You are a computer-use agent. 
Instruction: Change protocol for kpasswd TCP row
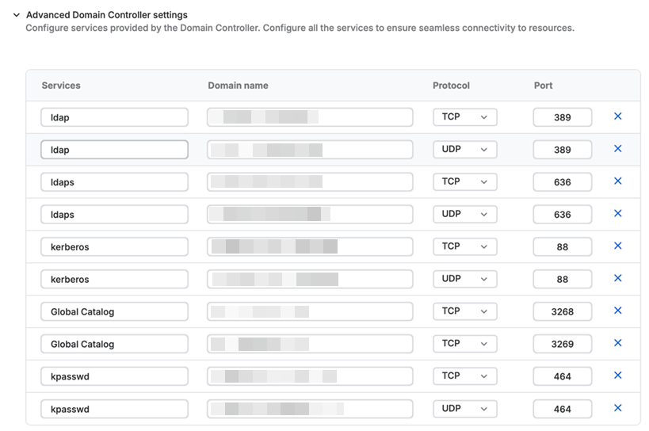(x=464, y=376)
